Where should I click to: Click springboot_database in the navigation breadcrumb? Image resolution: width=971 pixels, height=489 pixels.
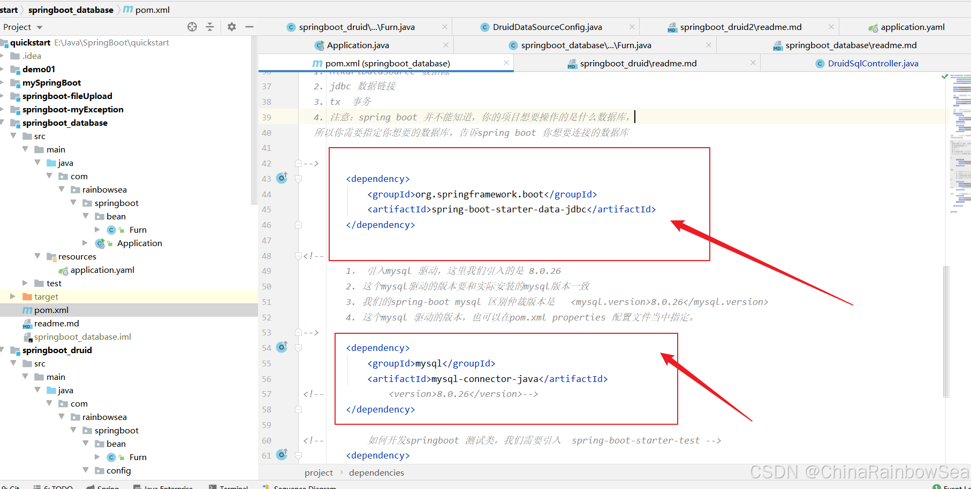tap(71, 10)
